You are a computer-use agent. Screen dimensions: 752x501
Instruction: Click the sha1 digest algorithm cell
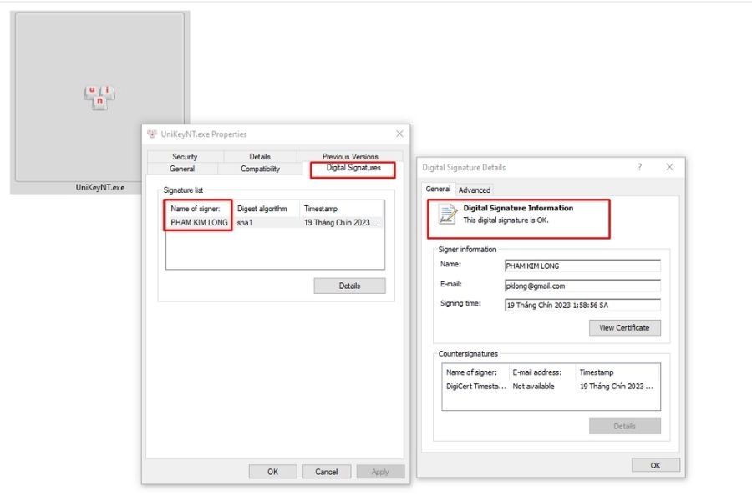(x=245, y=222)
